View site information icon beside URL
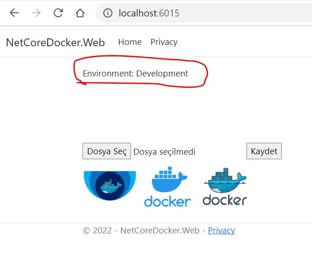Screen dimensions: 312x259 [x=108, y=13]
